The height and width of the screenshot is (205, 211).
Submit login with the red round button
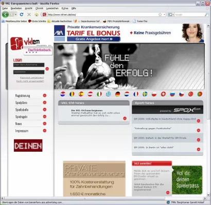point(47,69)
